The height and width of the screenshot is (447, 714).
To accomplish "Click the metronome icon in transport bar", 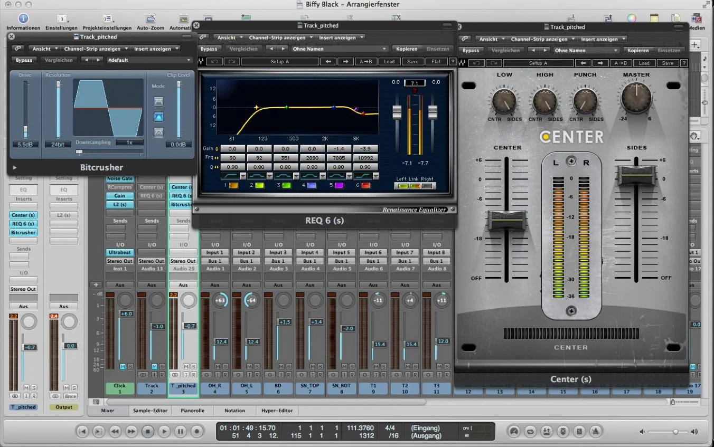I will pyautogui.click(x=595, y=432).
